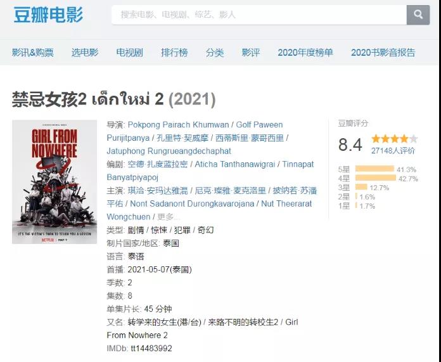Click the Girl From Nowhere poster

(x=54, y=182)
